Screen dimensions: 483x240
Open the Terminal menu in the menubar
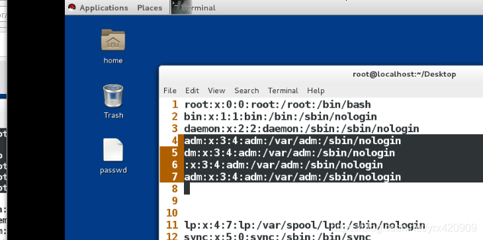pyautogui.click(x=283, y=91)
